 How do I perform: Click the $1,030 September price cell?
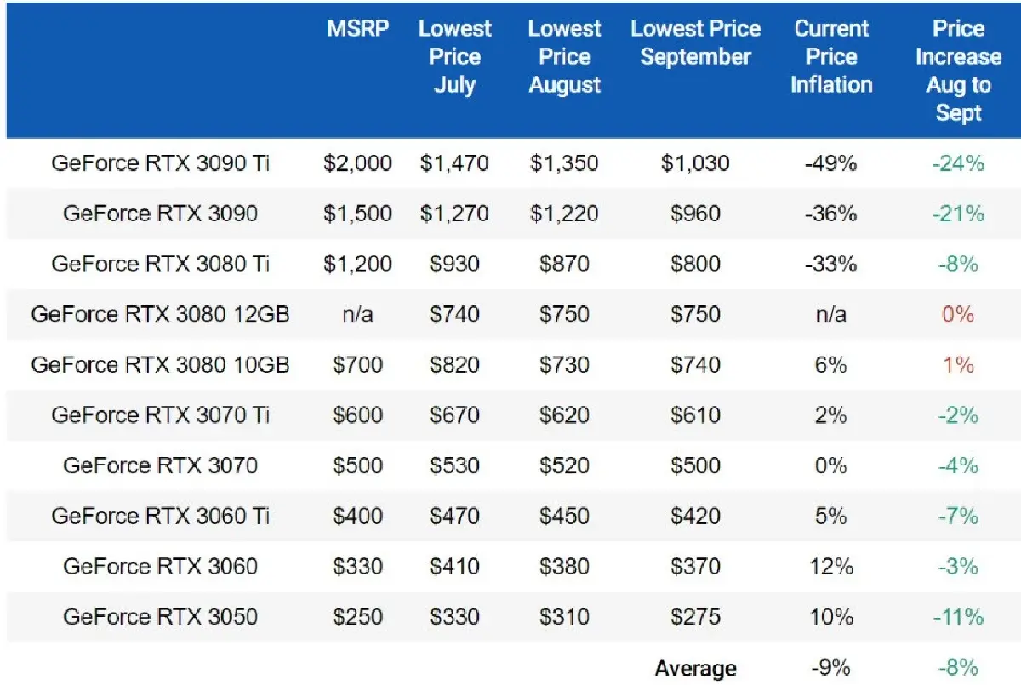pyautogui.click(x=695, y=163)
